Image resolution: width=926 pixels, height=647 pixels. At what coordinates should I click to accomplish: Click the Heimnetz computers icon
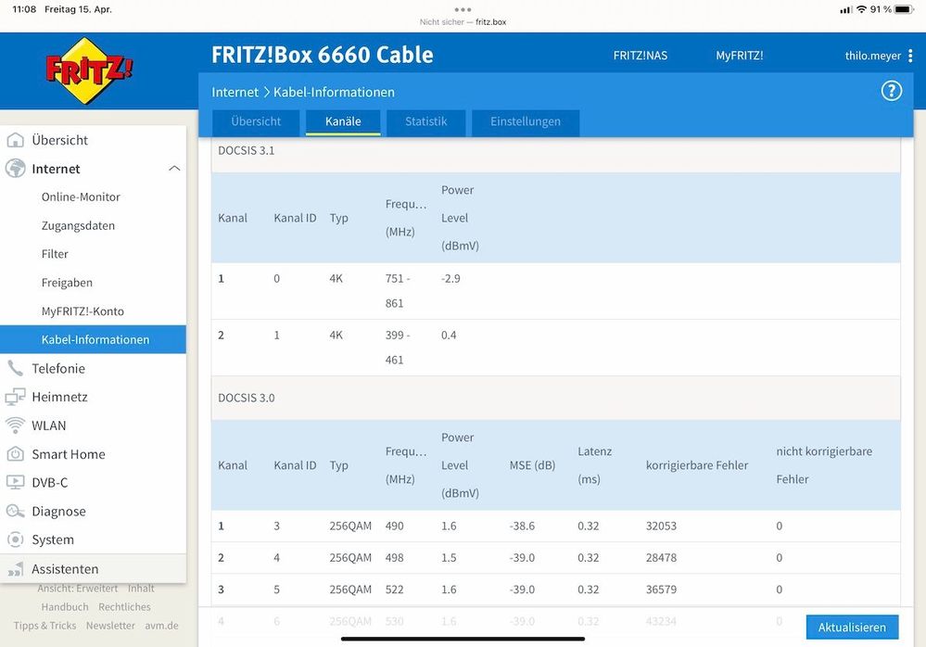coord(16,397)
